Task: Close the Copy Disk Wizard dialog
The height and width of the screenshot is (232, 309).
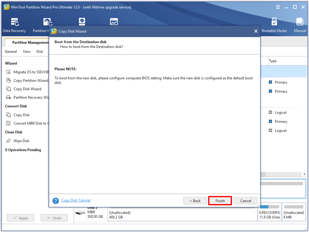Action: point(256,31)
